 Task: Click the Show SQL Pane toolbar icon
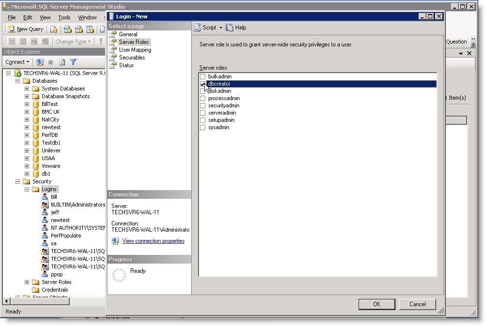tap(34, 42)
